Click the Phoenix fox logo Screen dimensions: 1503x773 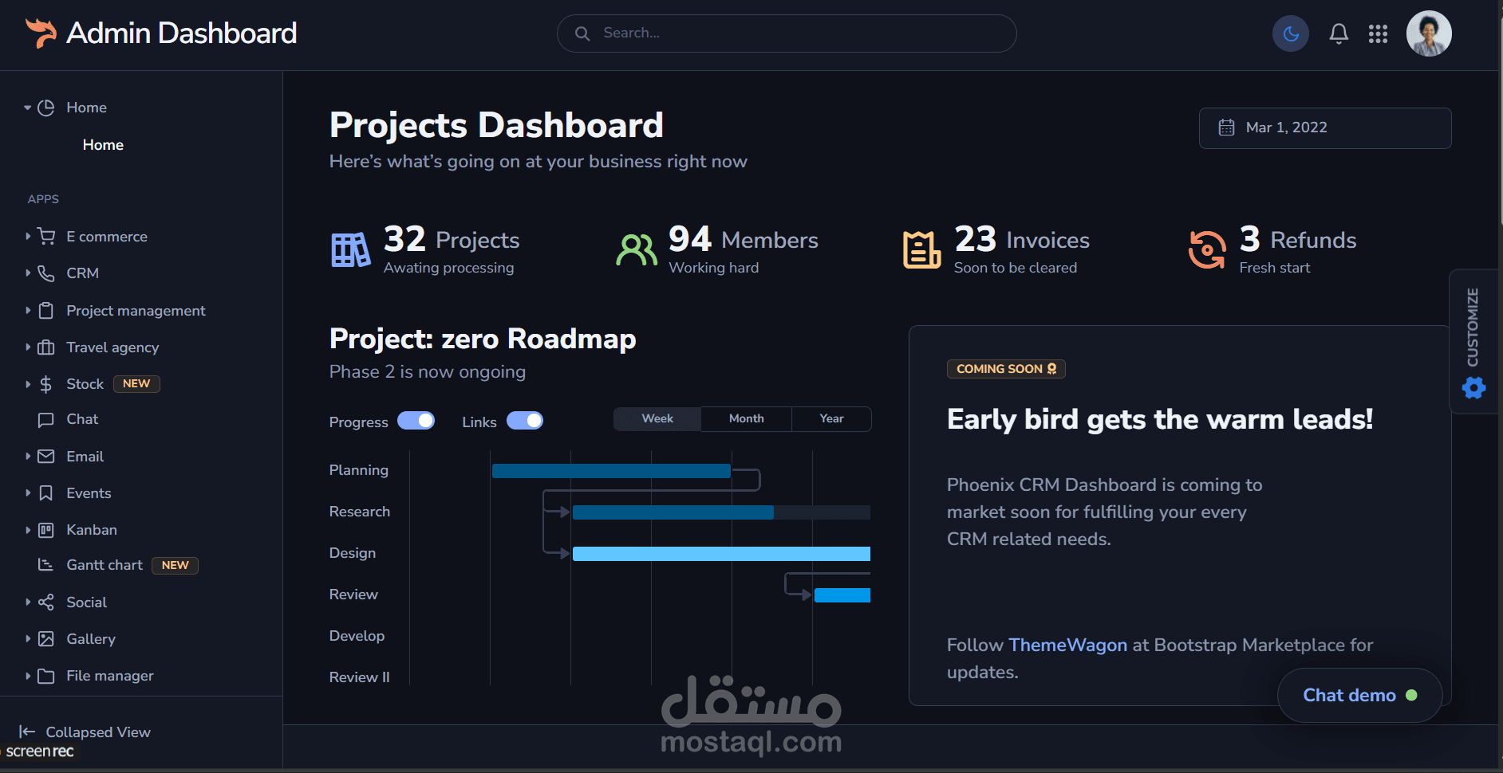tap(40, 32)
